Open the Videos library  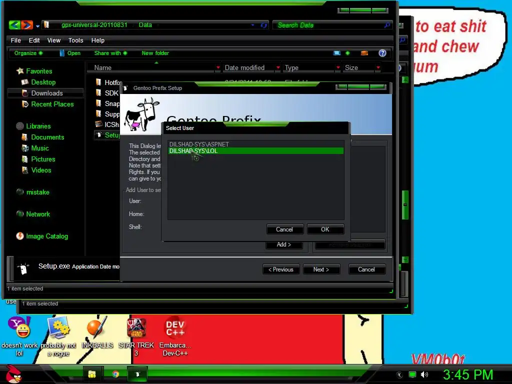(x=41, y=170)
